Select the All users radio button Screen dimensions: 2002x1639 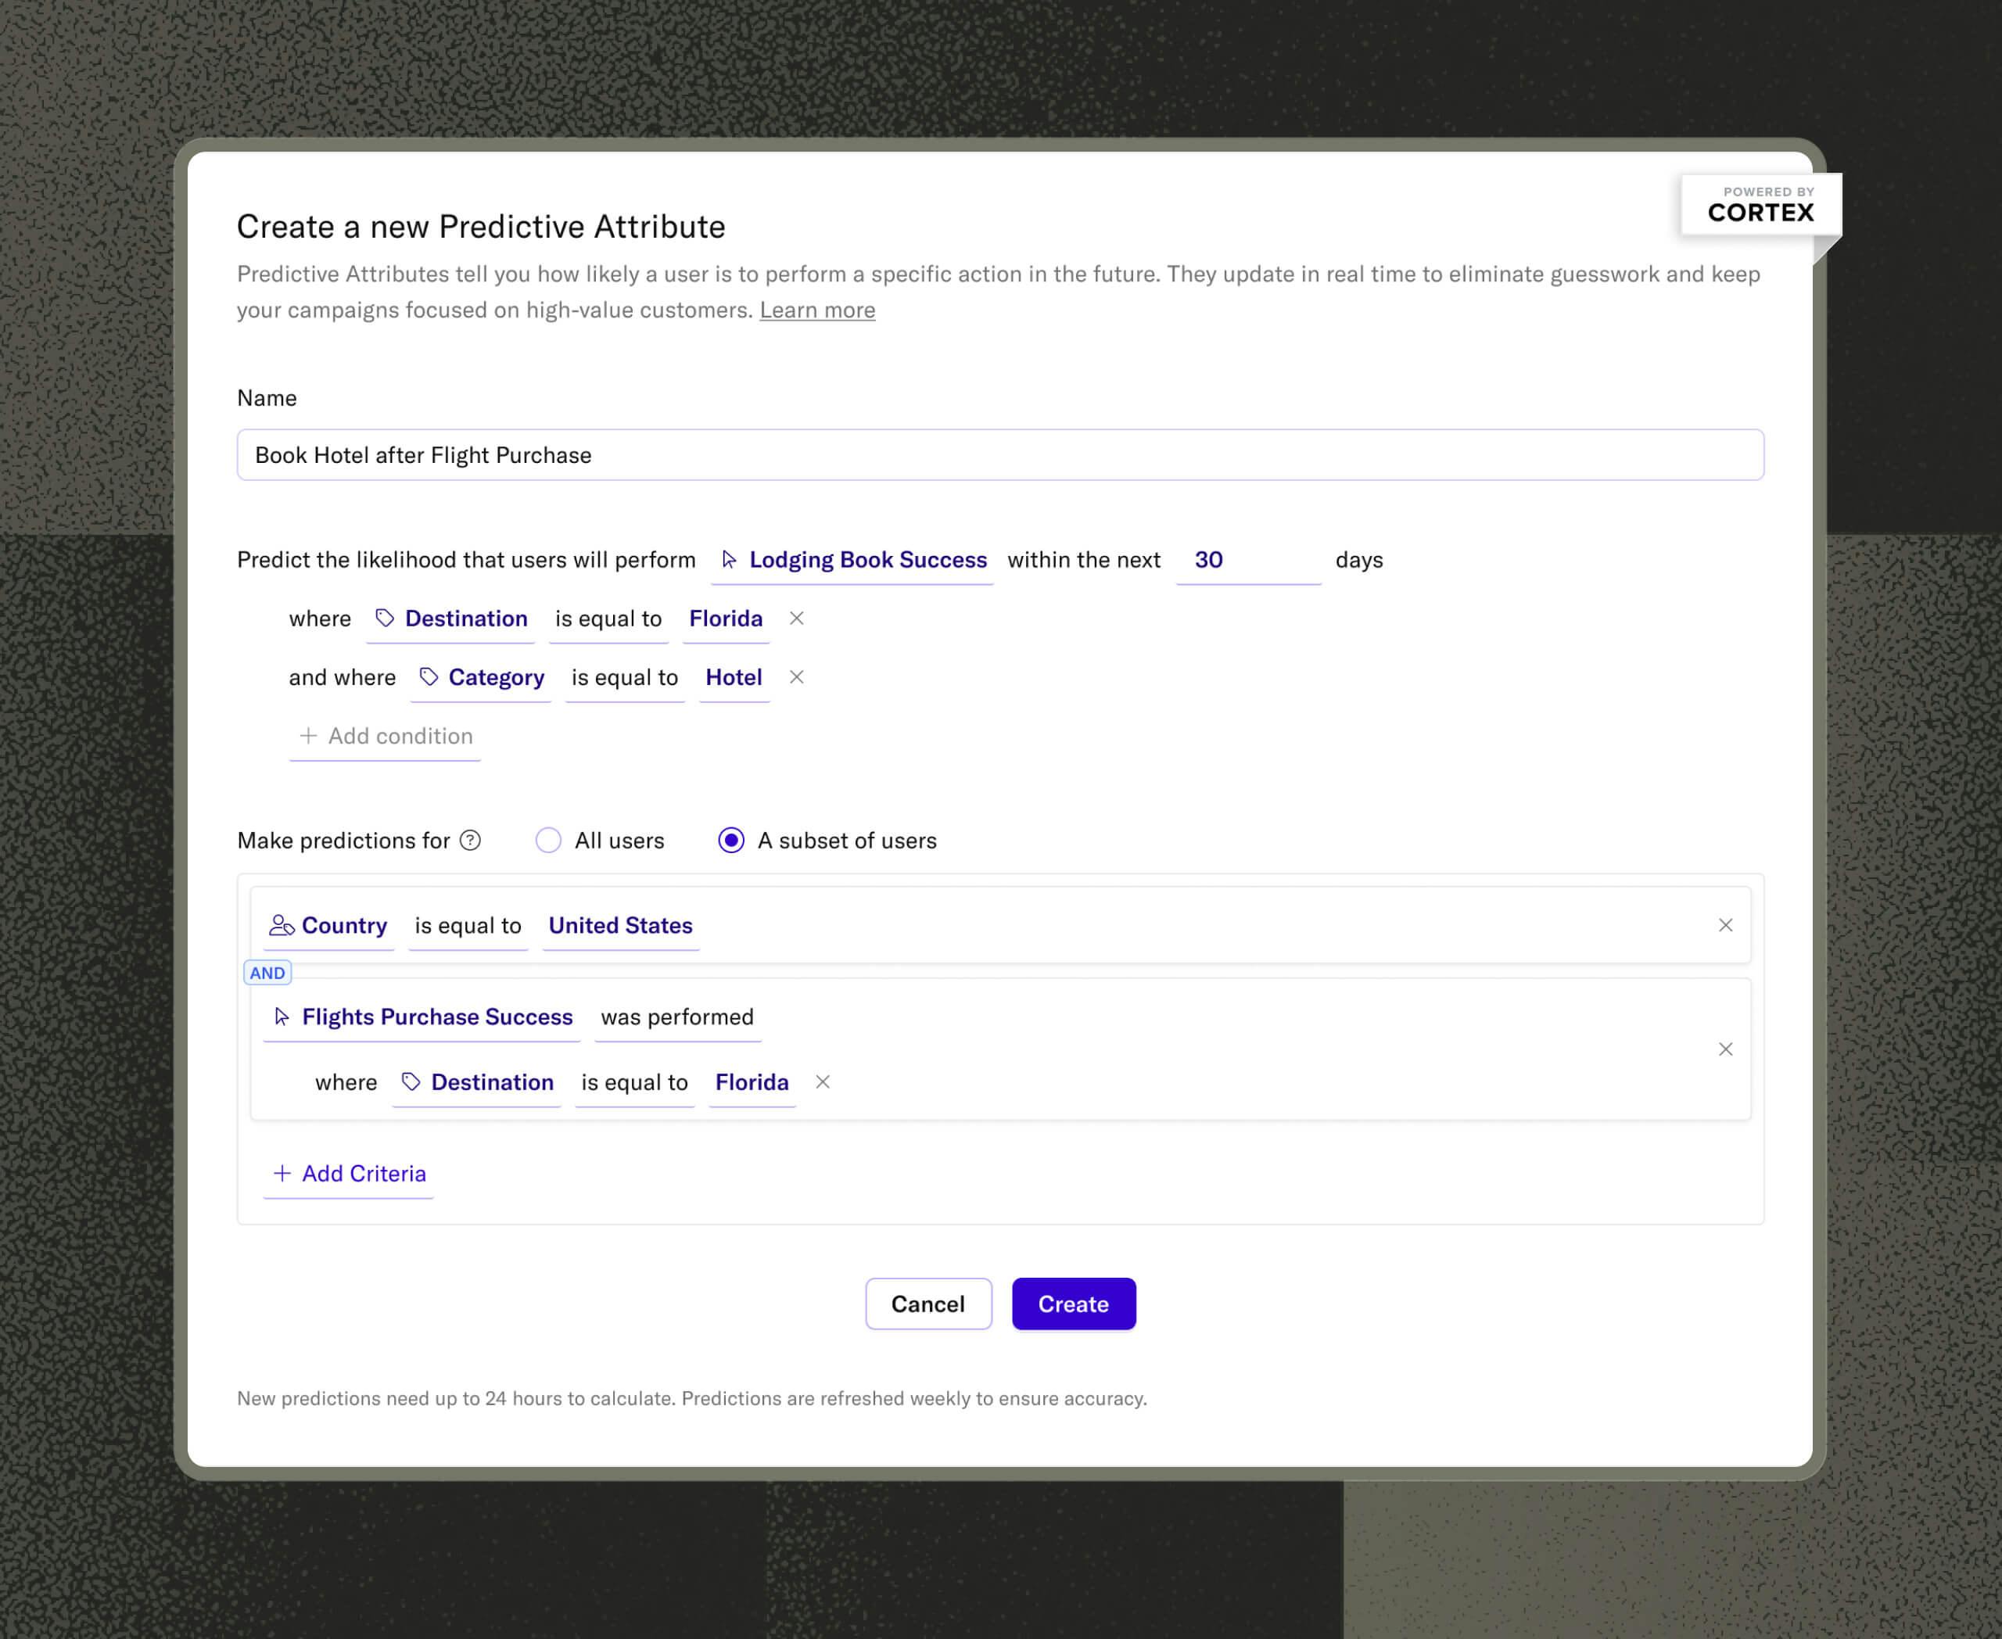click(x=549, y=840)
